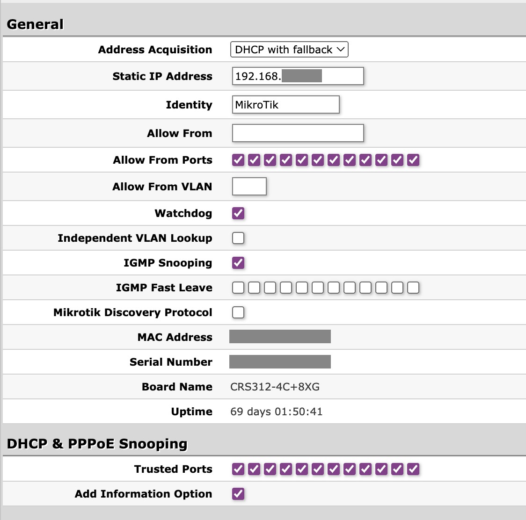
Task: Uncheck last Trusted Ports checkbox
Action: click(413, 469)
